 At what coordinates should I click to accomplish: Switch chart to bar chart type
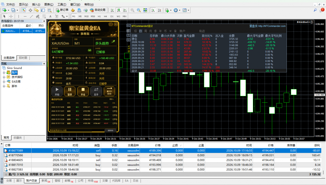(x=112, y=10)
